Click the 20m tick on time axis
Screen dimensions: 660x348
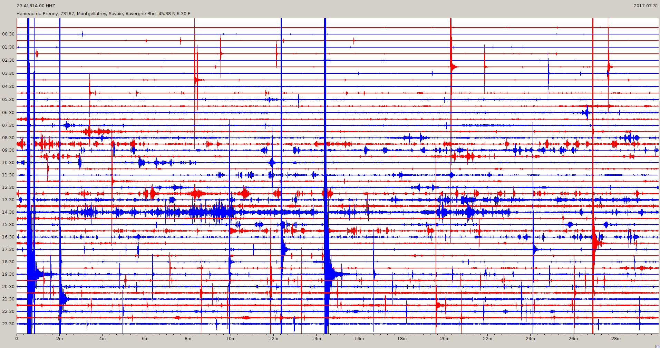(x=445, y=339)
